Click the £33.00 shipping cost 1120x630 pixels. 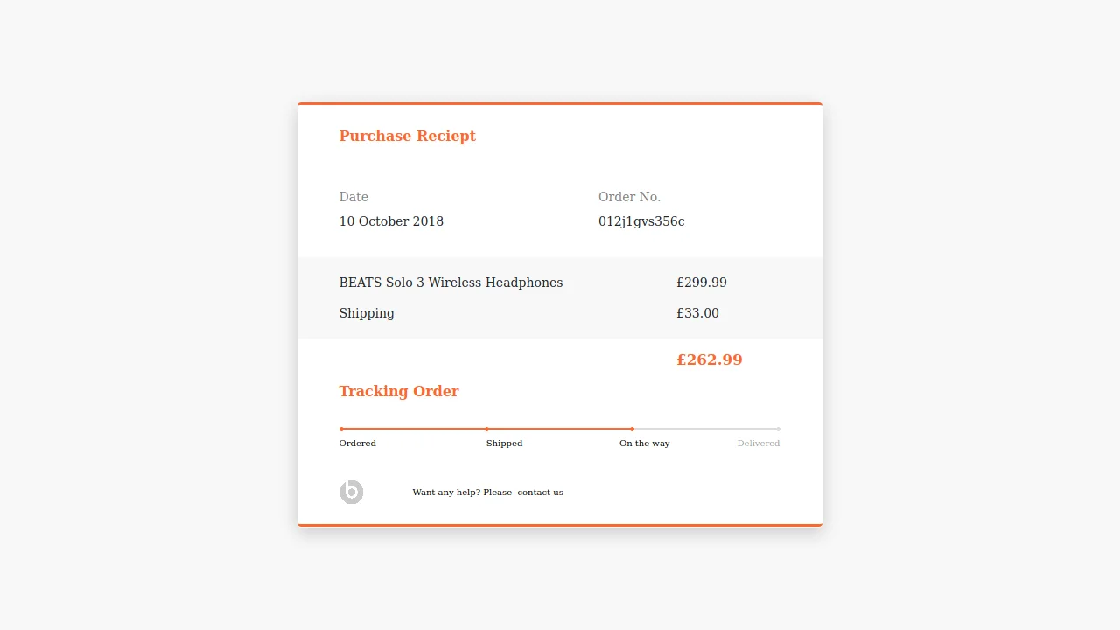(x=697, y=312)
